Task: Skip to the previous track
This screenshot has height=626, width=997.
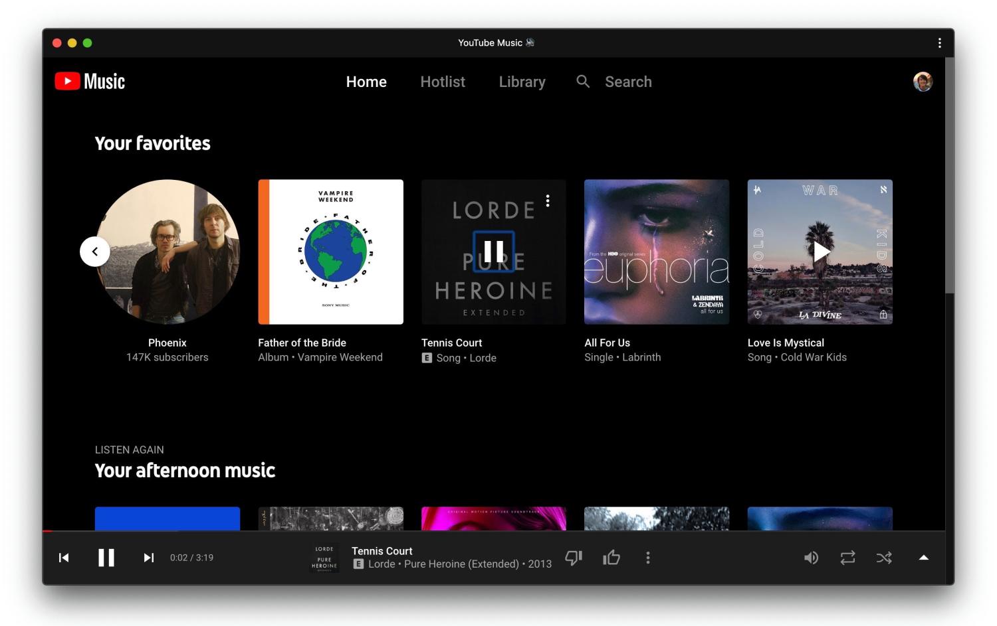Action: click(x=64, y=558)
